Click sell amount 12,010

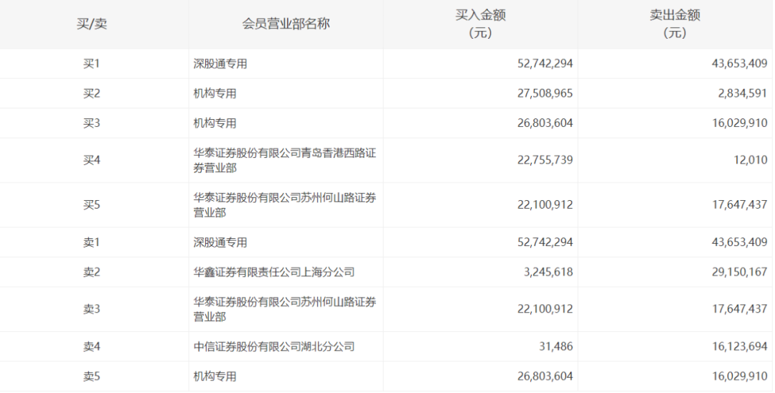click(x=751, y=160)
